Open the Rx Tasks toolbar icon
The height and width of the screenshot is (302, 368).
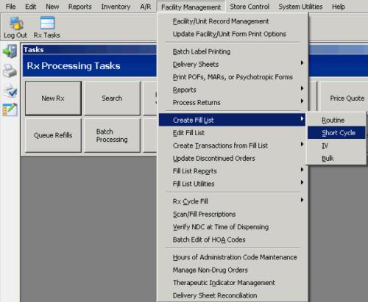coord(47,27)
